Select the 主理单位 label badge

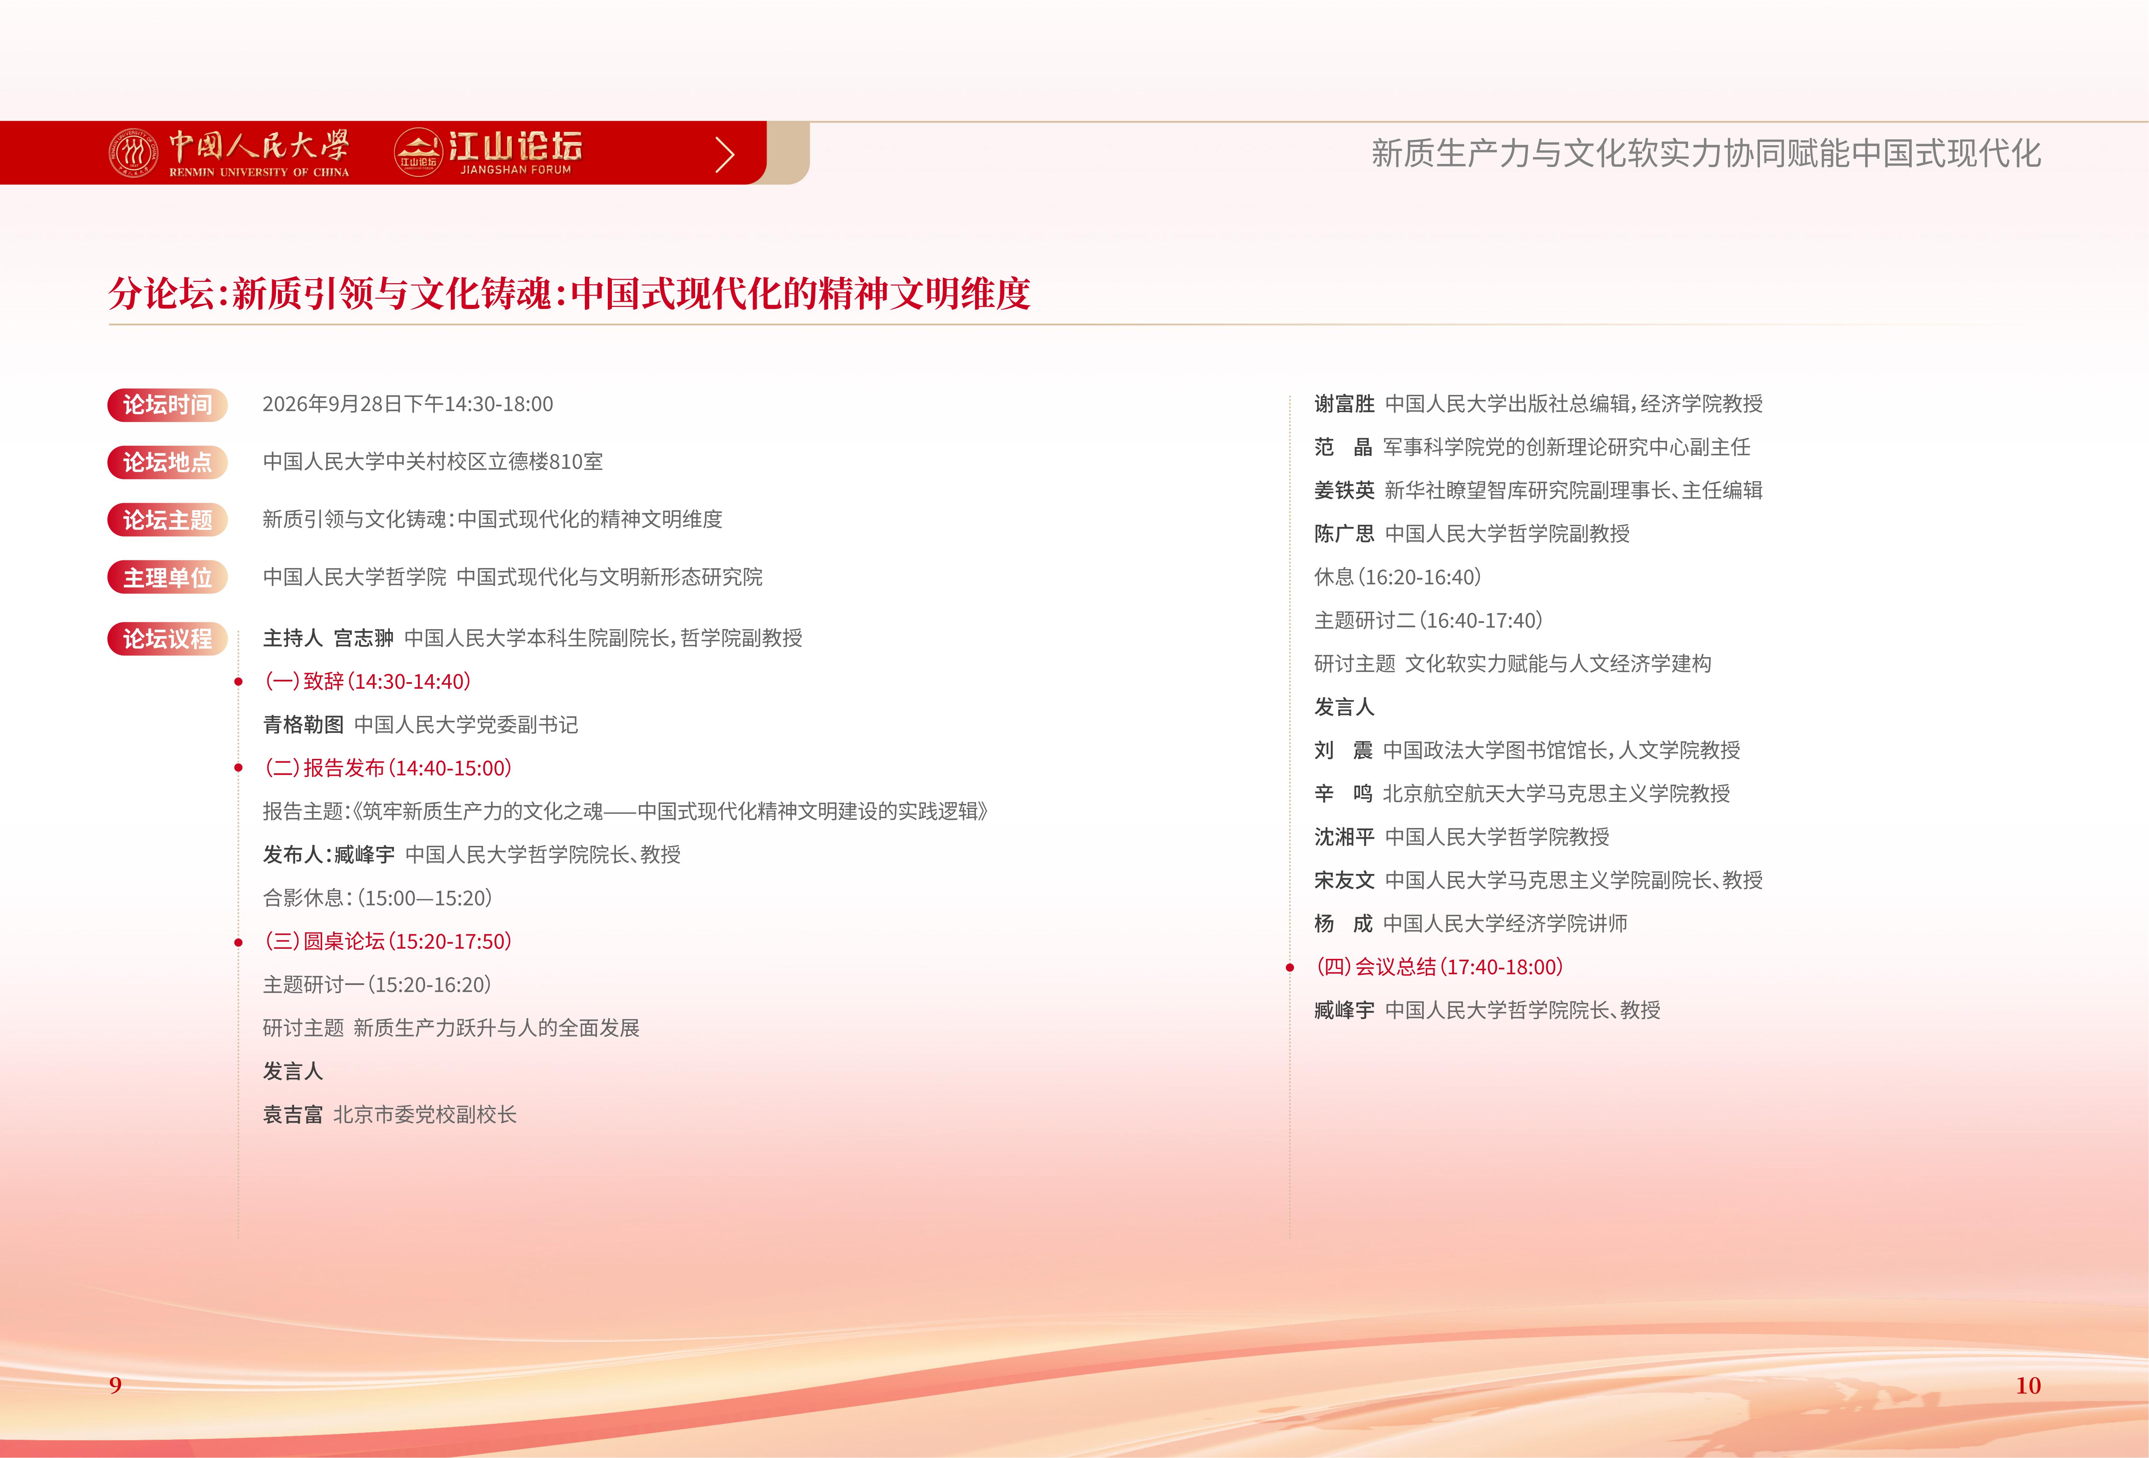168,578
